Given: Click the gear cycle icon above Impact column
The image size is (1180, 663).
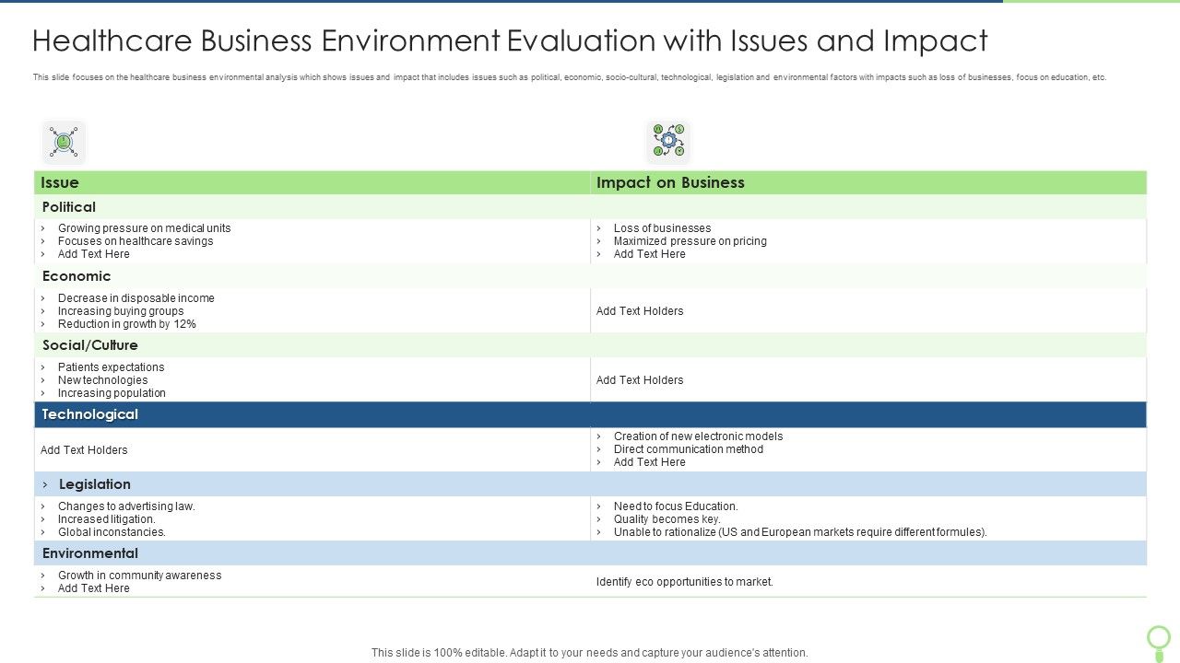Looking at the screenshot, I should [668, 142].
